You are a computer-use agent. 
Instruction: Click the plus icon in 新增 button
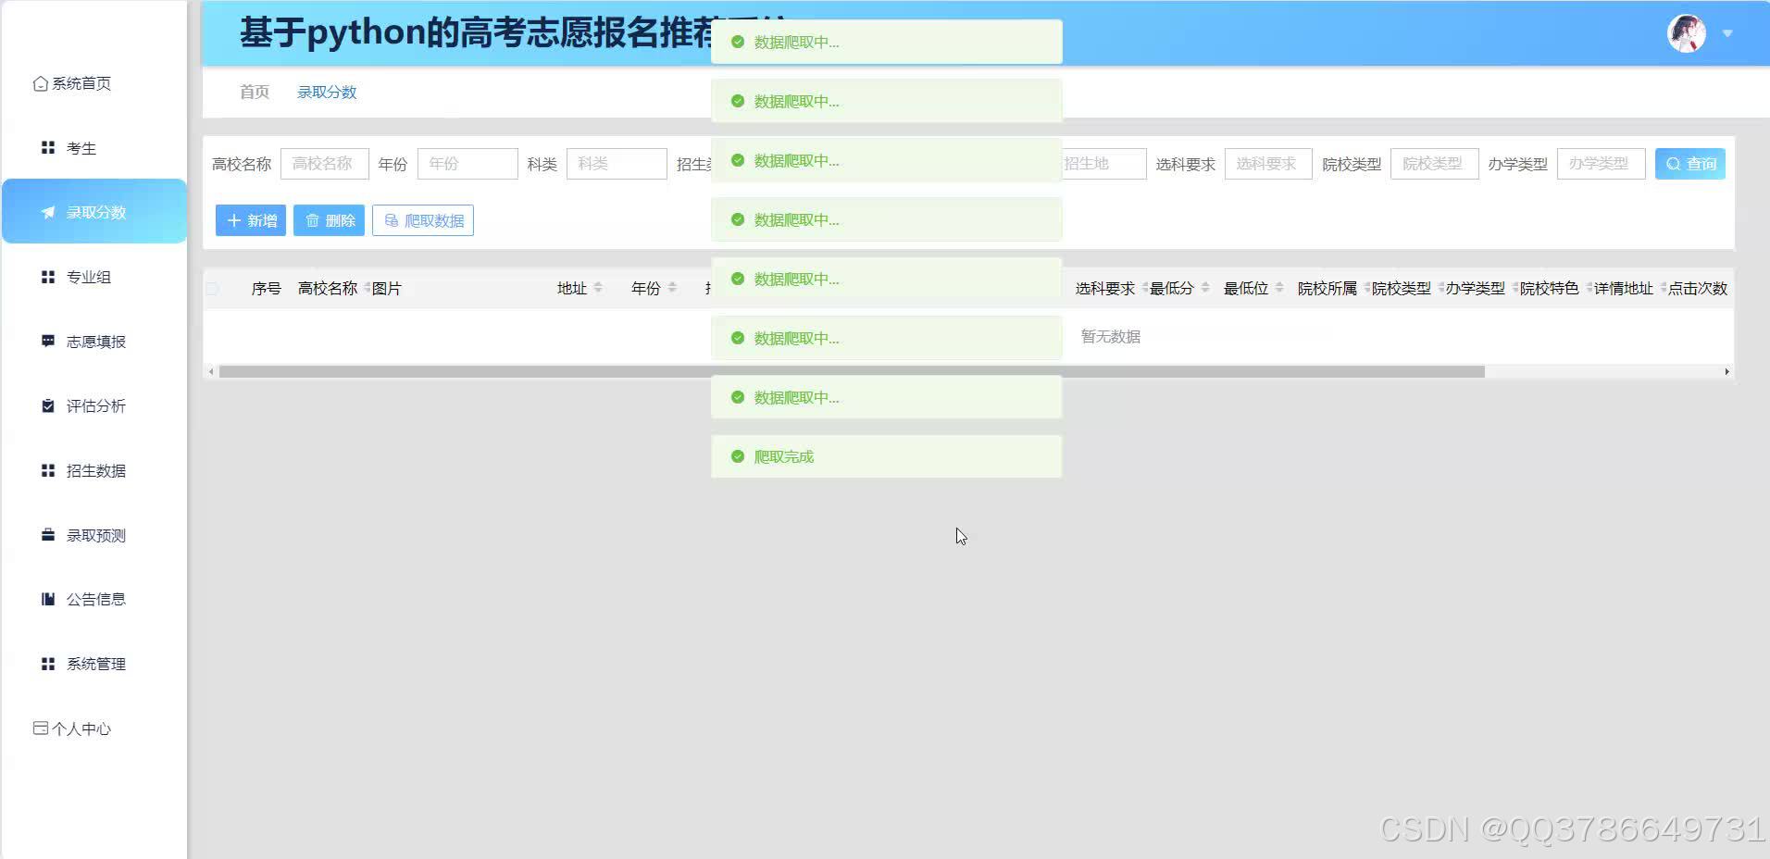(234, 220)
